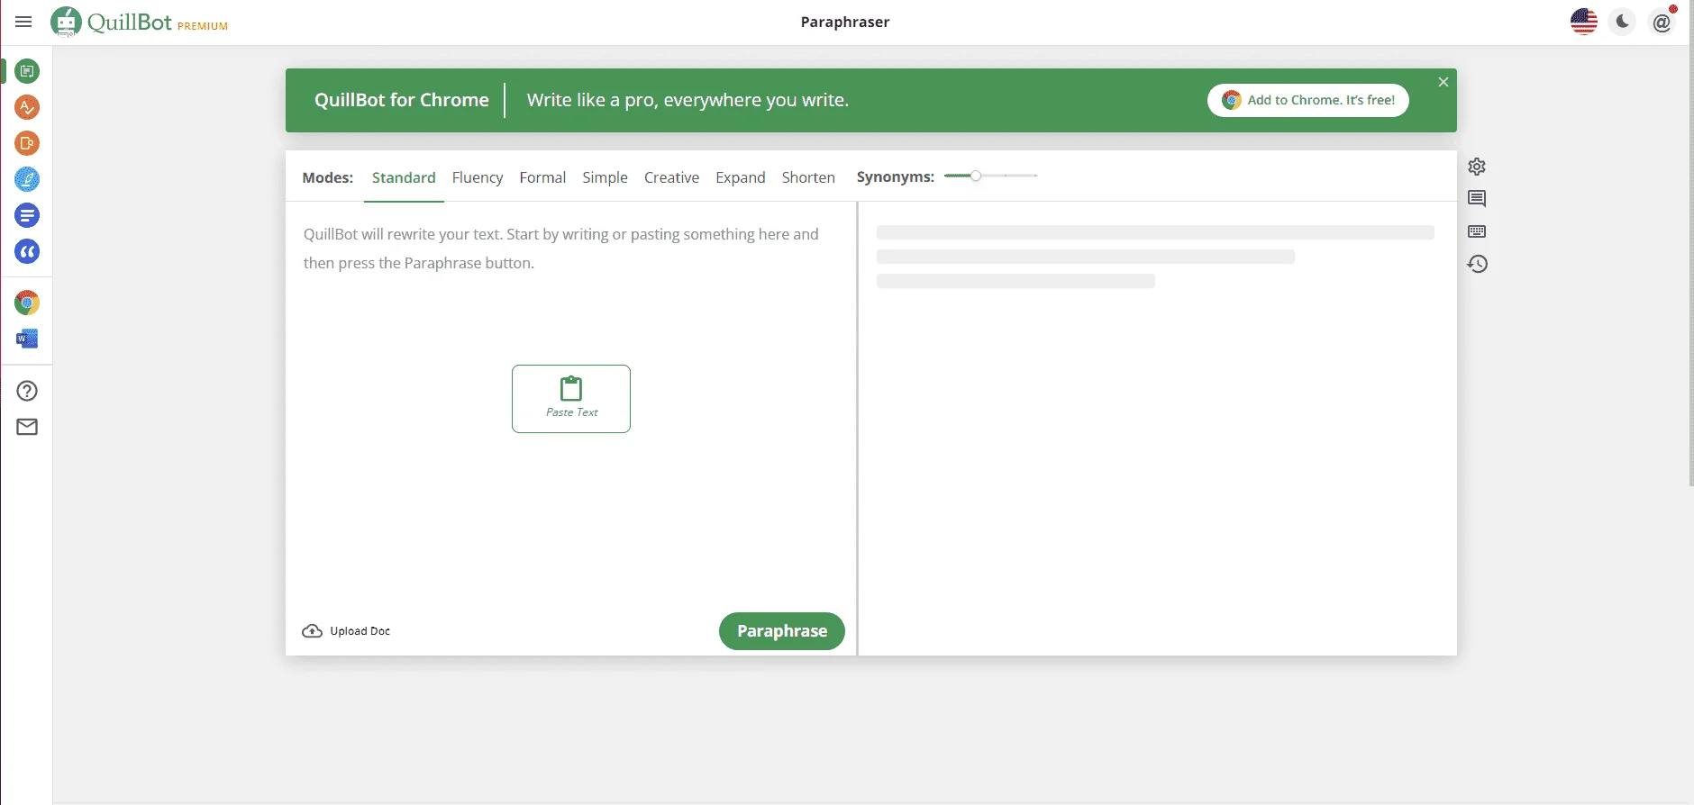1694x805 pixels.
Task: Open the Paraphraser tool in sidebar
Action: [x=27, y=71]
